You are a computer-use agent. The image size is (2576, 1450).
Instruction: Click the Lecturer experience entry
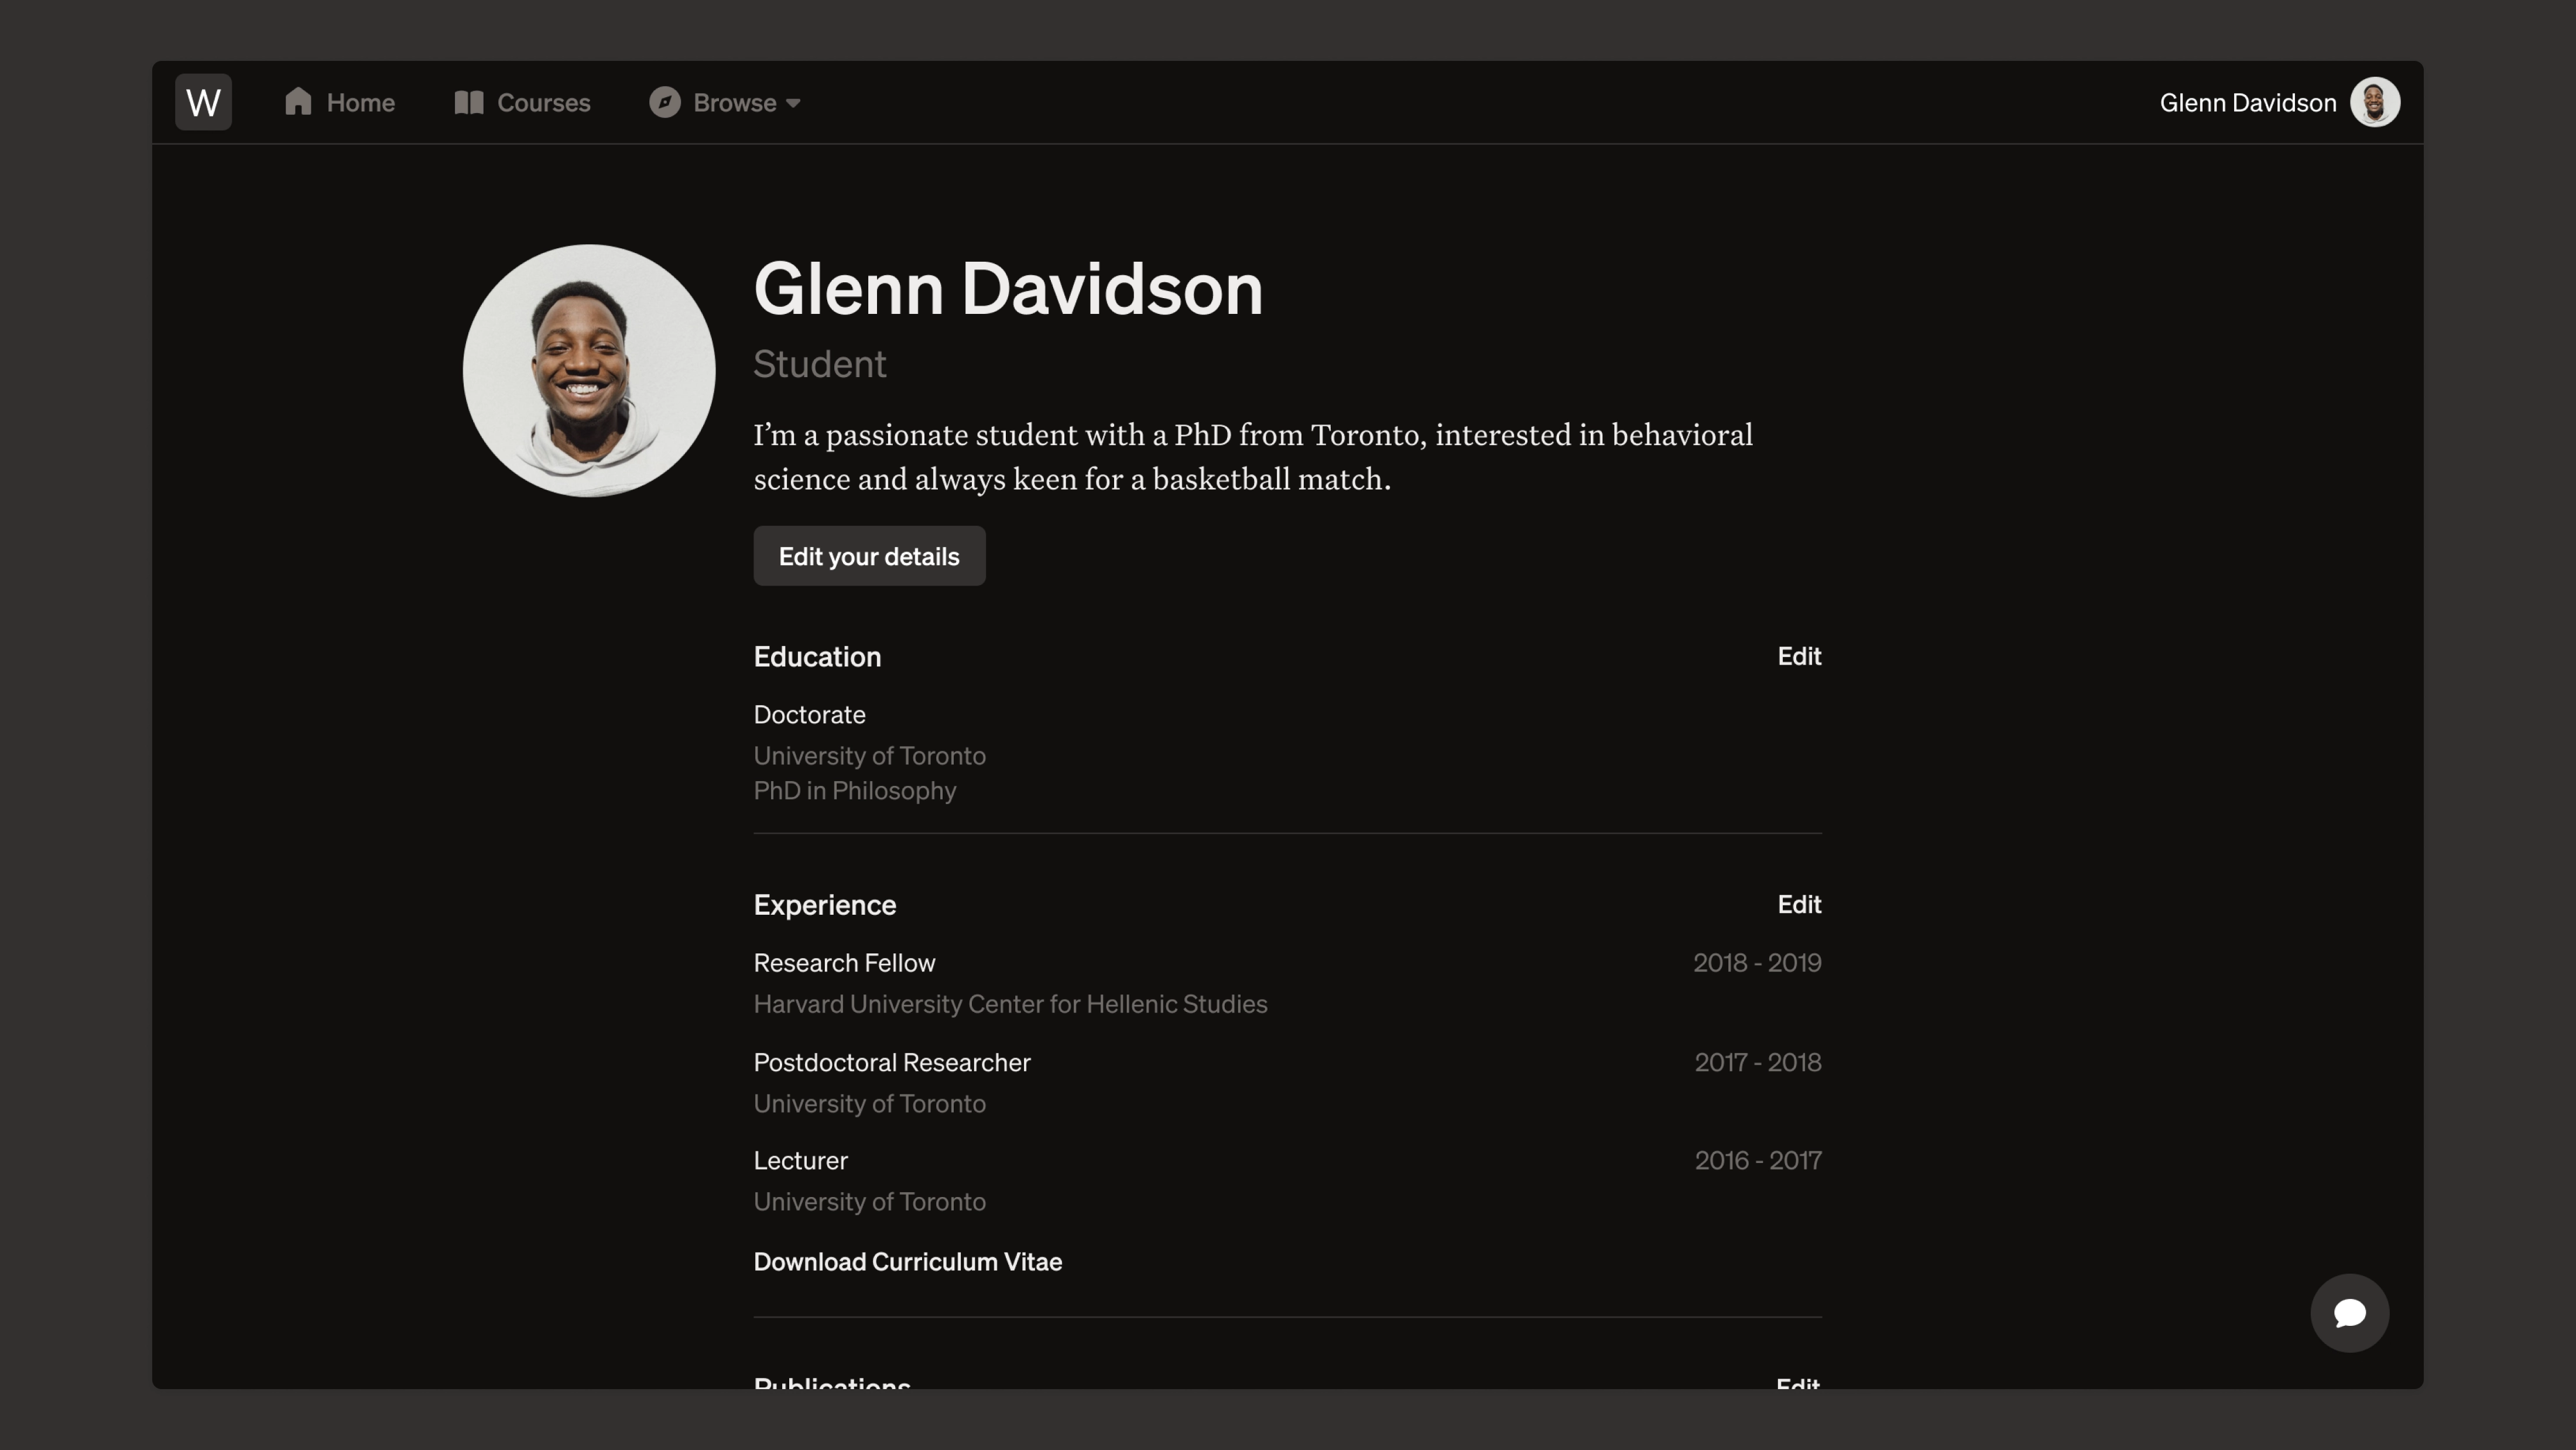(800, 1160)
